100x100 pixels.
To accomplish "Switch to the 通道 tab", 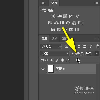I will click(54, 39).
